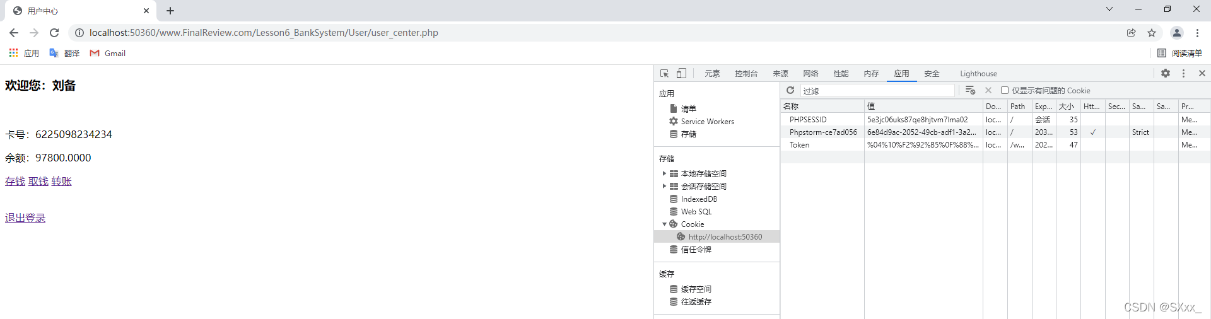
Task: Select IndexedDB in storage tree
Action: point(694,199)
